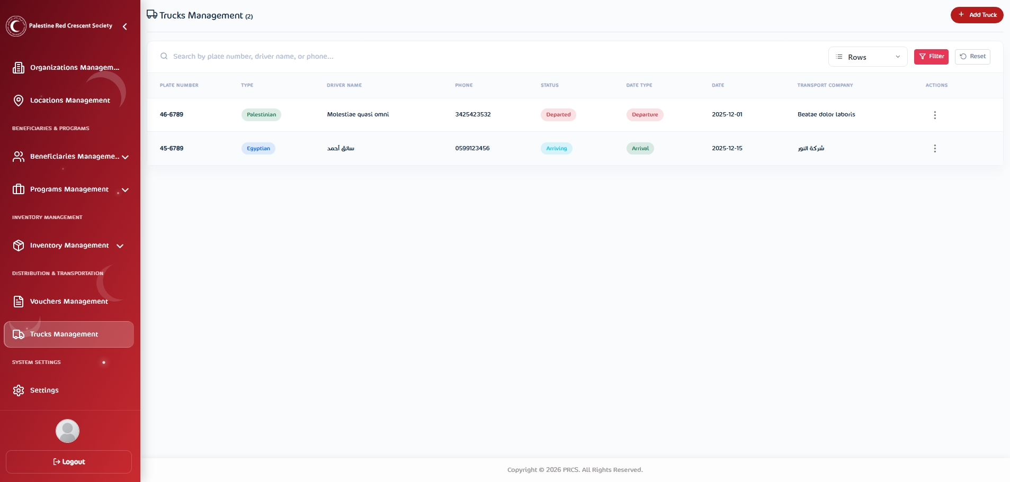Open three-dot actions menu for truck 46-6789
Screen dimensions: 1010x482
coord(934,115)
